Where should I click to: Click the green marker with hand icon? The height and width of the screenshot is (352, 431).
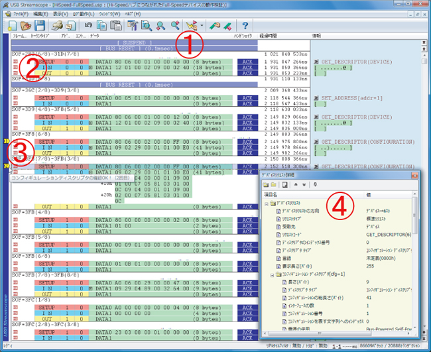214,26
